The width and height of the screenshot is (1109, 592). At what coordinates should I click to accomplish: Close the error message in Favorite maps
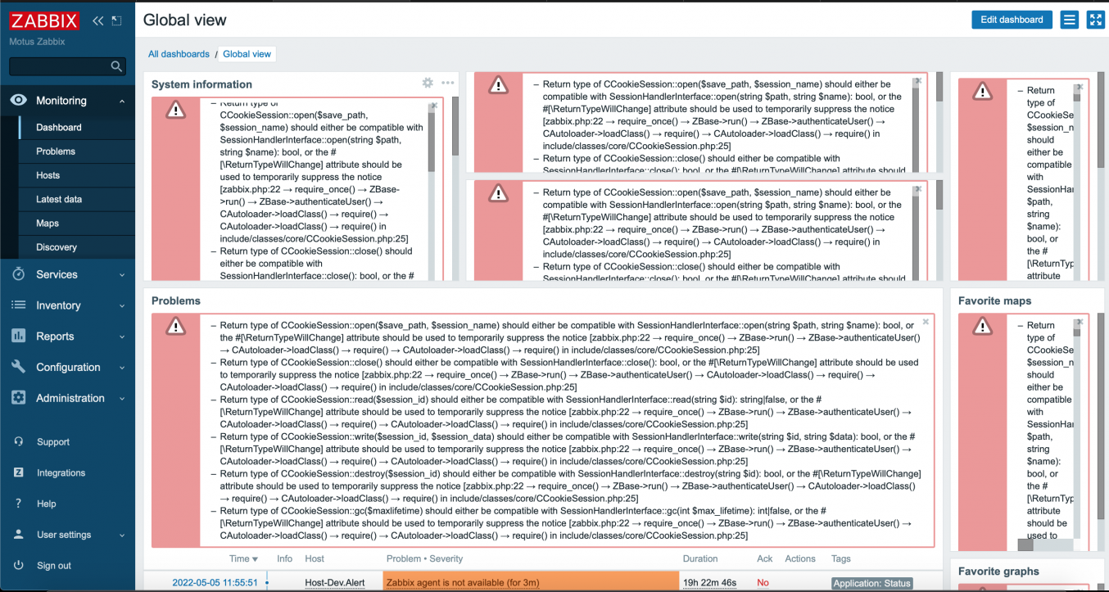[1080, 322]
